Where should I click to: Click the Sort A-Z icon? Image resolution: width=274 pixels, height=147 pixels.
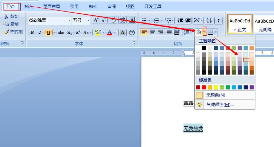209,21
